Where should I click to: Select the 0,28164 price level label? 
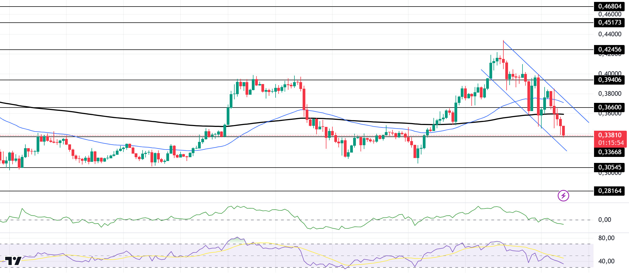pyautogui.click(x=609, y=191)
